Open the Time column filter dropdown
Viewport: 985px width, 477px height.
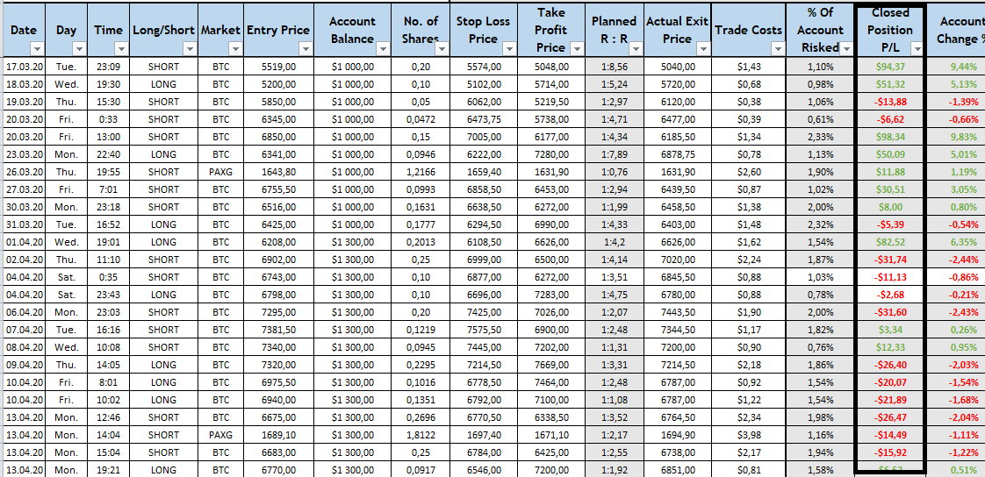[122, 49]
